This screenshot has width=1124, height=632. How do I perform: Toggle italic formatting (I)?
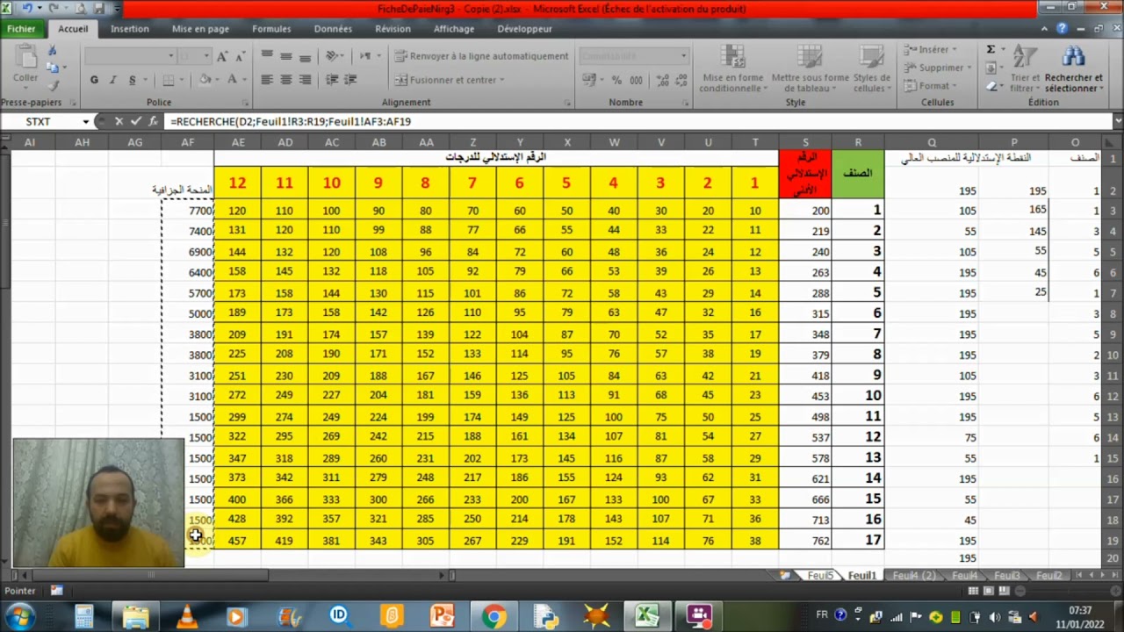pos(113,80)
